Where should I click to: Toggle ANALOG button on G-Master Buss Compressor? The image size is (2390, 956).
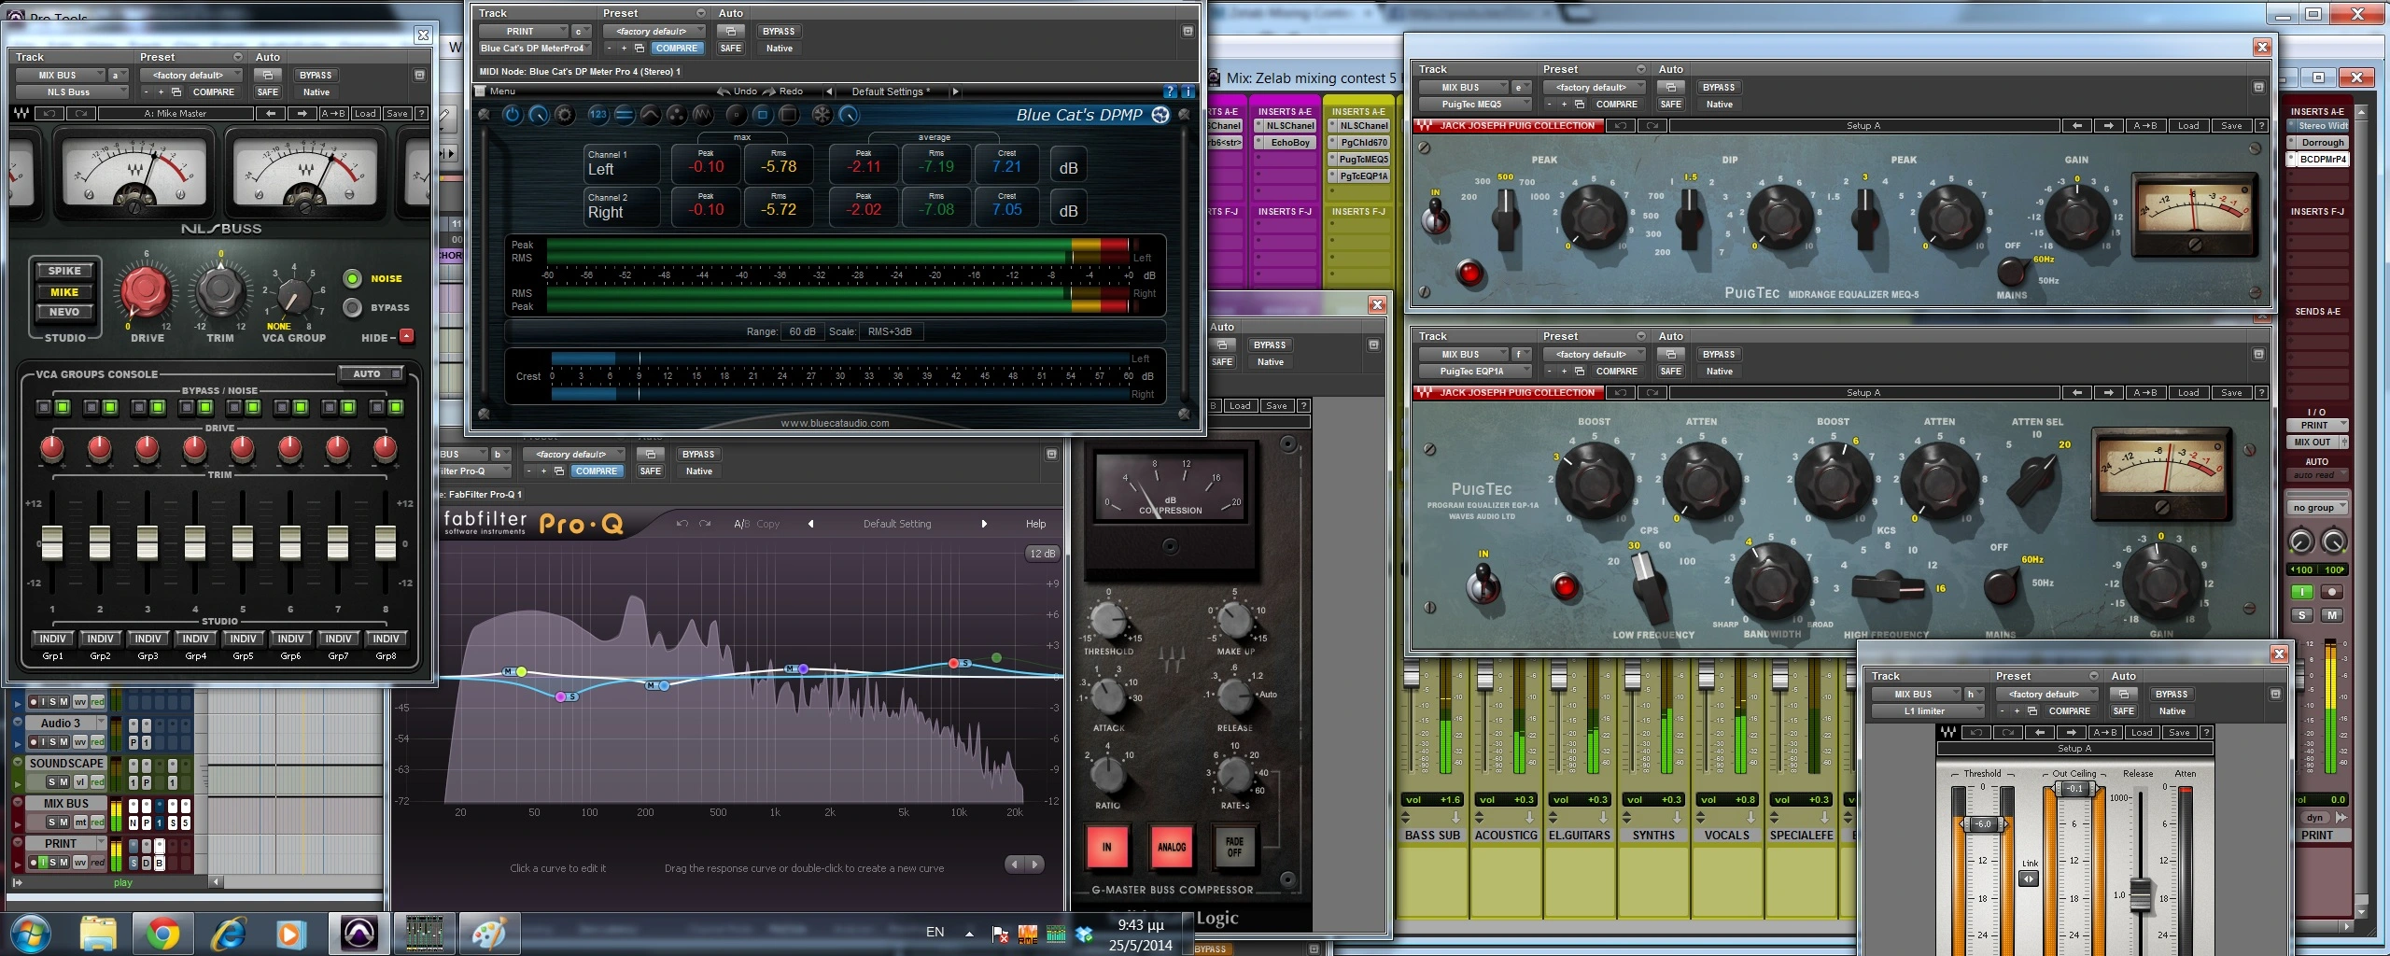click(x=1172, y=847)
